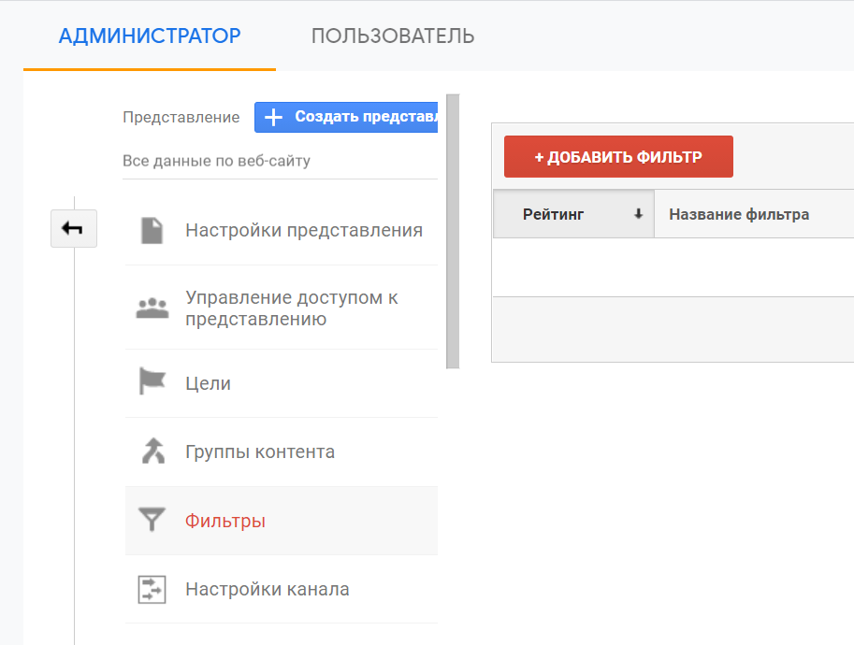Open the Настройки представления text link
854x645 pixels.
[x=304, y=230]
